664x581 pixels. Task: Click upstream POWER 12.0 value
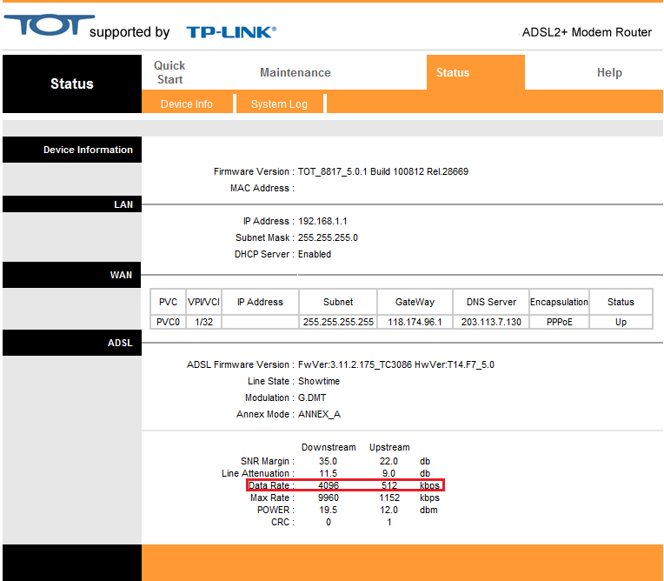coord(388,511)
